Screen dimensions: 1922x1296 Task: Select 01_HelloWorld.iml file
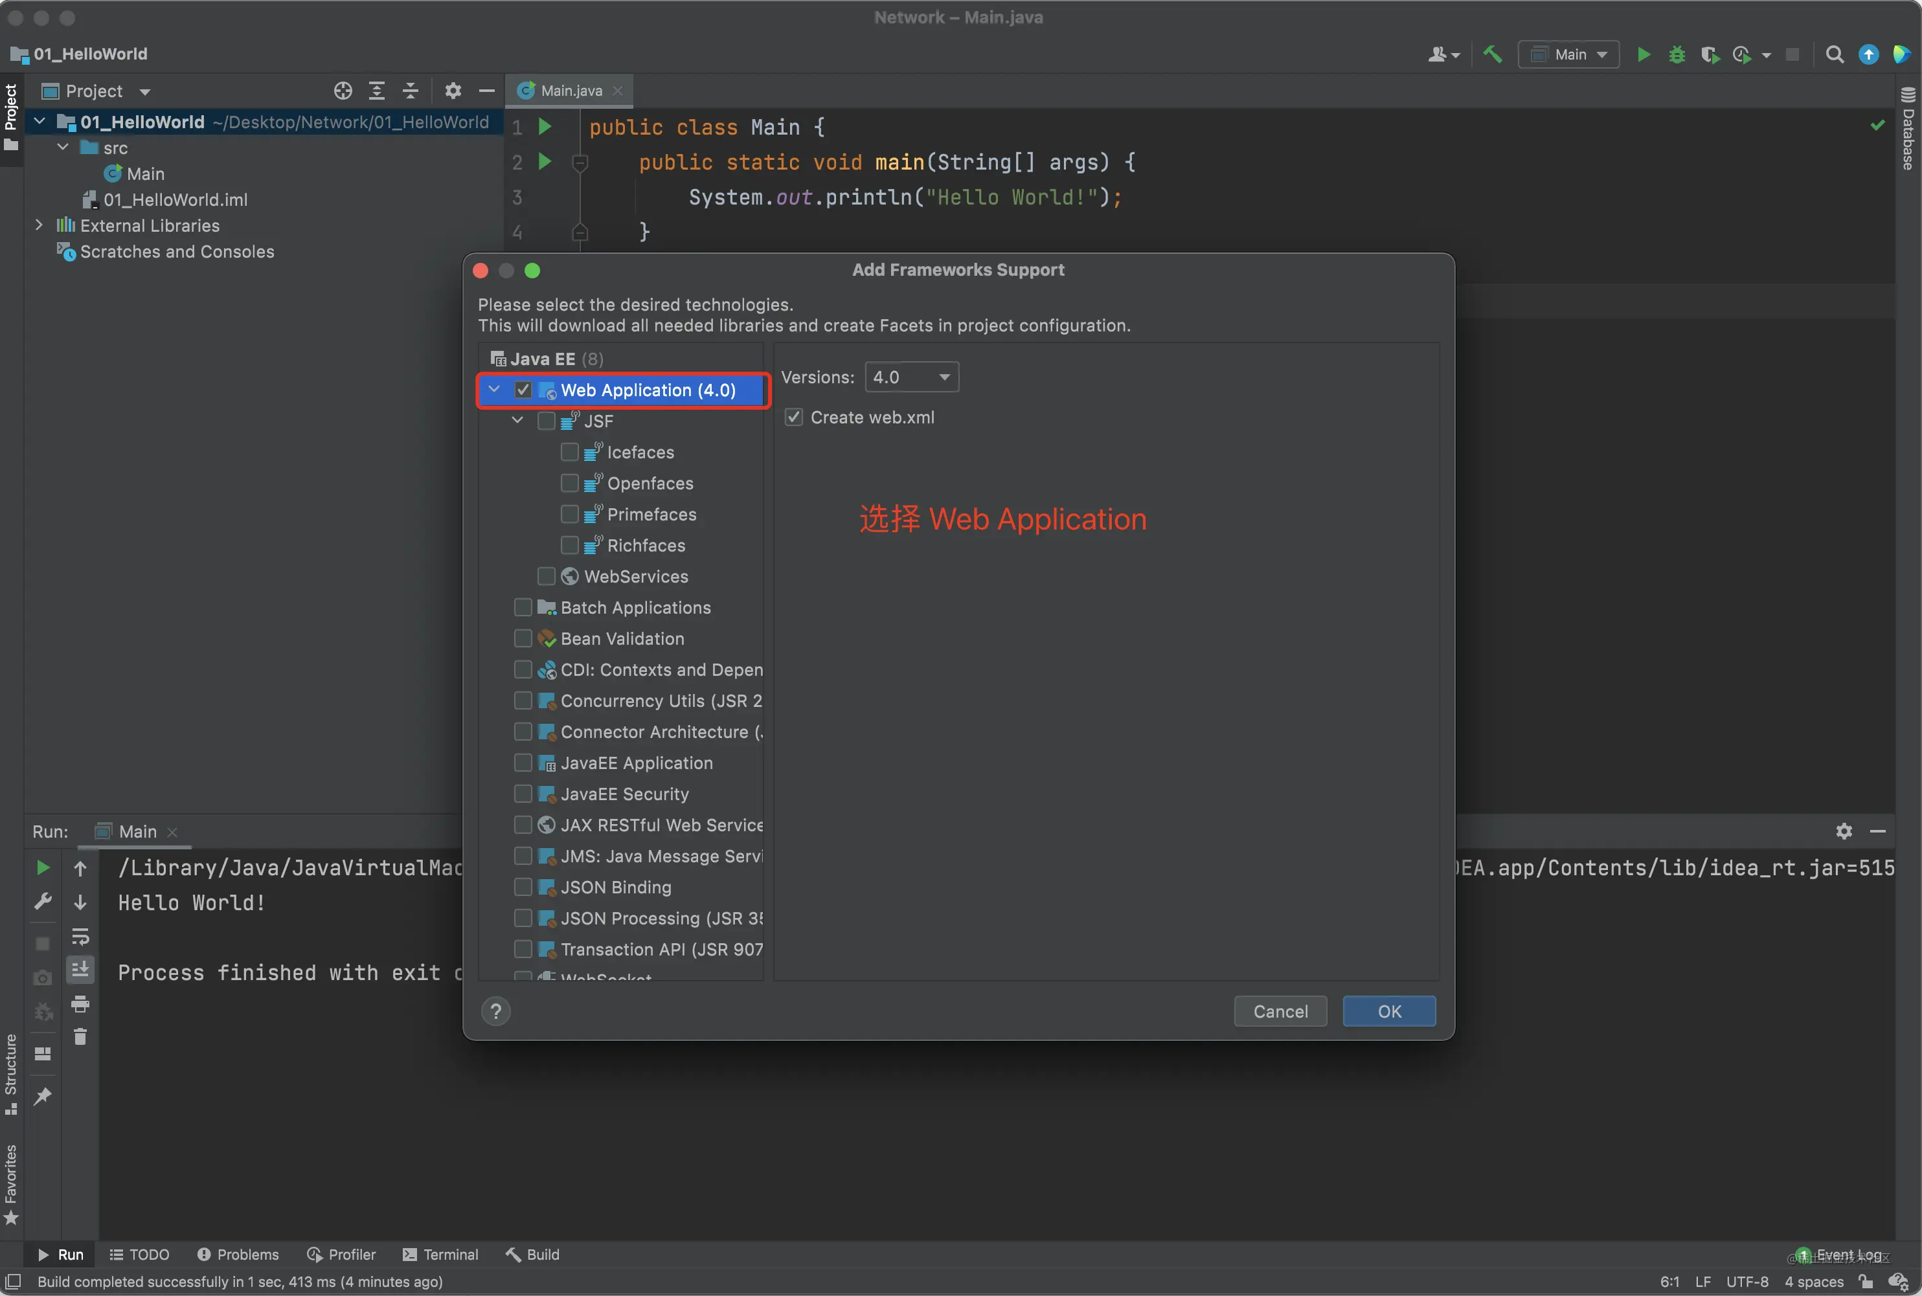(x=164, y=199)
